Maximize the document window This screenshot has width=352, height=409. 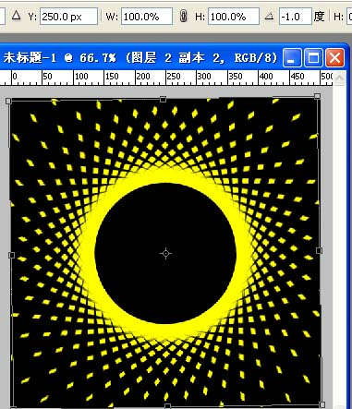(x=313, y=57)
